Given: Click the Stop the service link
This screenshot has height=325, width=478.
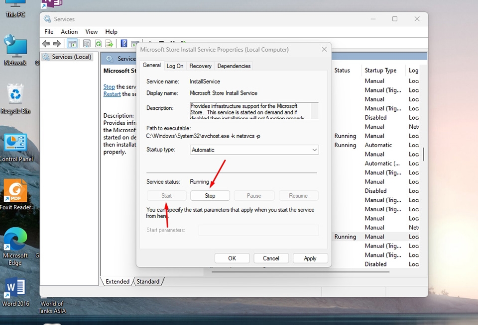Looking at the screenshot, I should 109,87.
